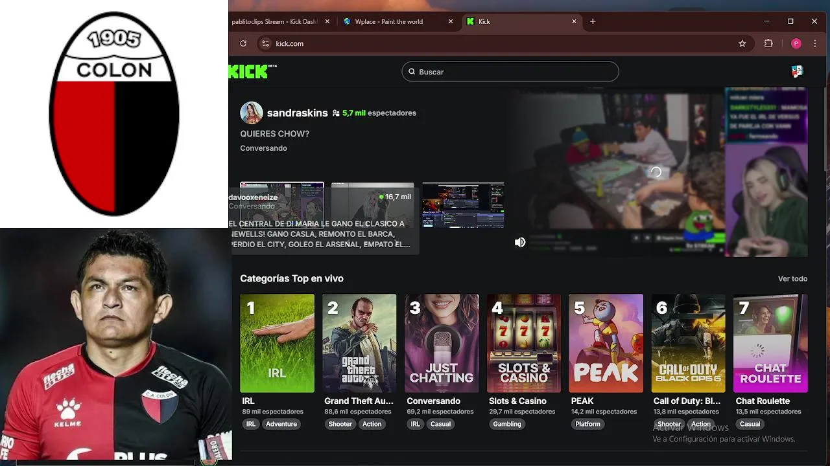830x466 pixels.
Task: Reload the kick.com page
Action: pyautogui.click(x=243, y=43)
